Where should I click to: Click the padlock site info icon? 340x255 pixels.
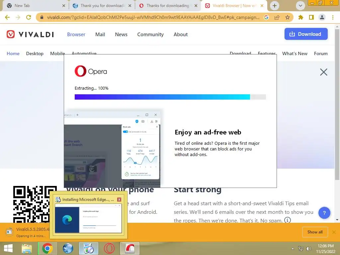42,17
